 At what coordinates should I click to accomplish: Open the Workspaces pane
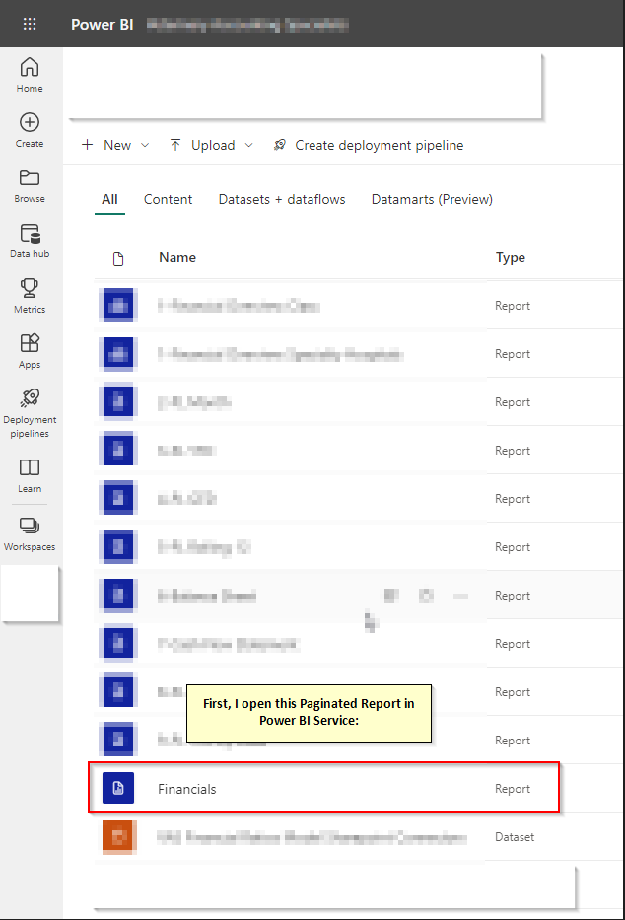tap(30, 533)
